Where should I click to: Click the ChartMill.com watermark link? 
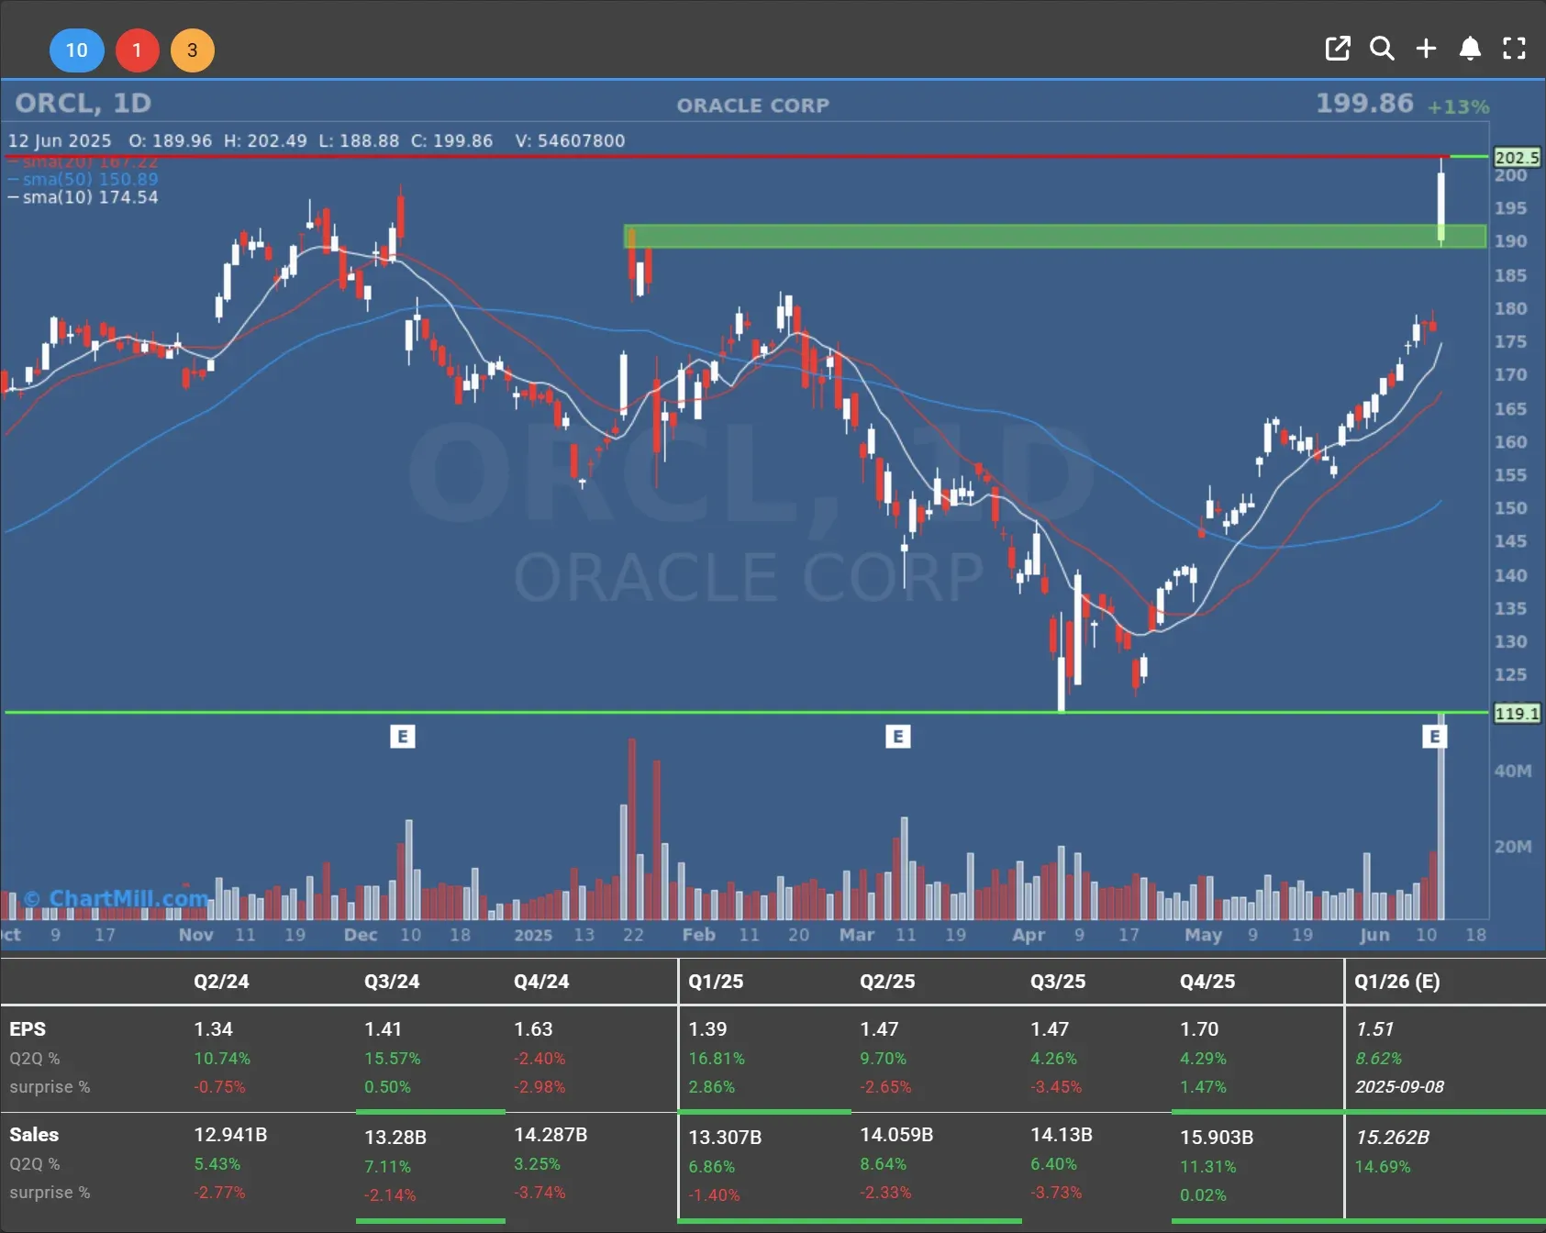pyautogui.click(x=117, y=898)
